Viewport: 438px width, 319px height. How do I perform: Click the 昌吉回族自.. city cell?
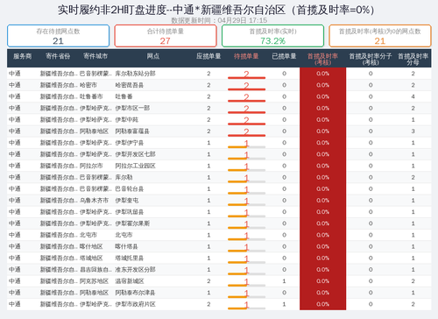tap(95, 270)
